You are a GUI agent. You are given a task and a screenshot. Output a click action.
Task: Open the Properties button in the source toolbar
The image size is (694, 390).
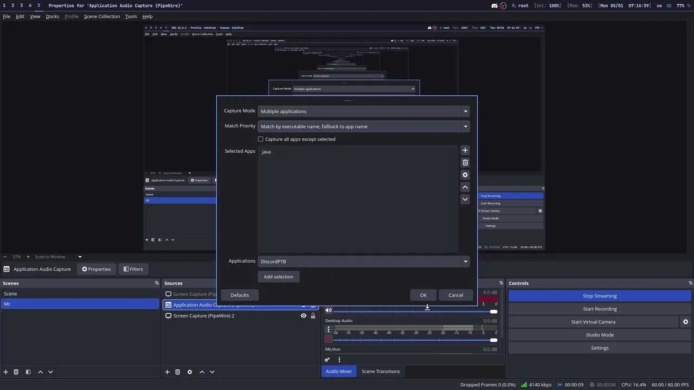[x=96, y=269]
